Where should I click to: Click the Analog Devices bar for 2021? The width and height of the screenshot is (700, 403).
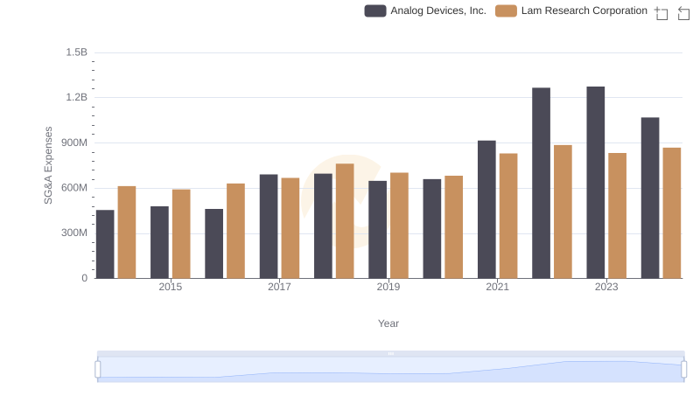coord(486,210)
